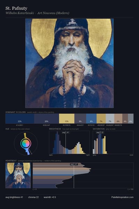Click "L = 0" label under heartbeat chart
The height and width of the screenshot is (209, 139).
point(35,189)
